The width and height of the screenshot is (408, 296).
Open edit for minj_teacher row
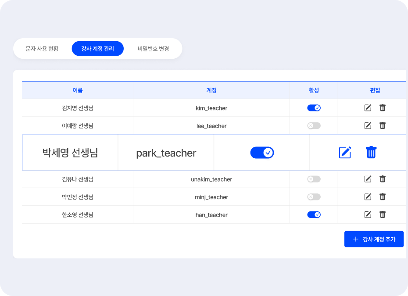click(x=368, y=197)
